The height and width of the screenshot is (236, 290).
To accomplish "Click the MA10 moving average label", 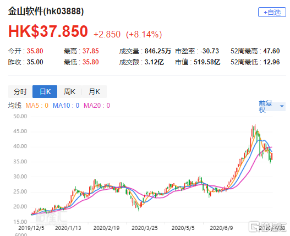I will point(66,106).
